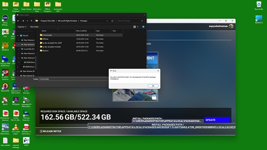Open the Recycle Bin

259,6
